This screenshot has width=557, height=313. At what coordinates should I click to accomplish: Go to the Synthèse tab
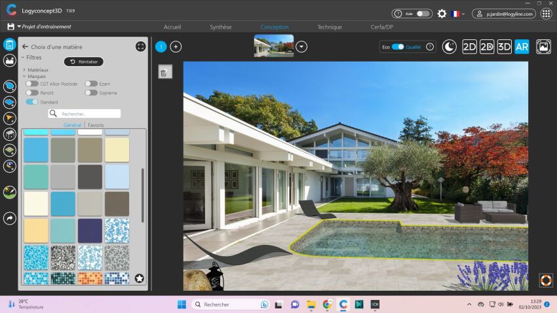click(x=220, y=27)
